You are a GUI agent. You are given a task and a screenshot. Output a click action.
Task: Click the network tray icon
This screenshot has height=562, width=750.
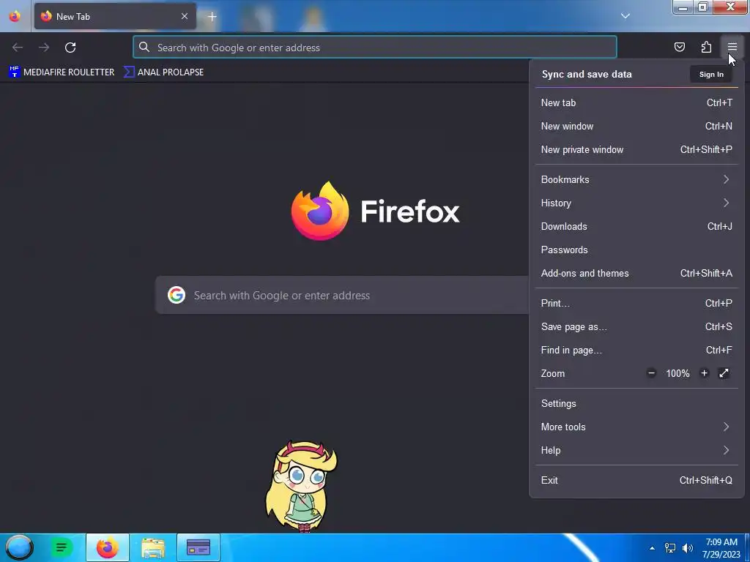tap(669, 548)
